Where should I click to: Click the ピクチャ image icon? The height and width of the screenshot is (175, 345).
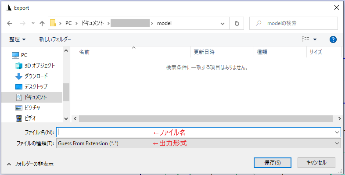tap(19, 108)
